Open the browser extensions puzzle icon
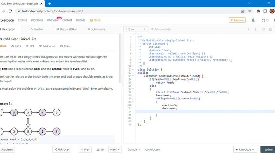The height and width of the screenshot is (155, 275). click(x=258, y=11)
